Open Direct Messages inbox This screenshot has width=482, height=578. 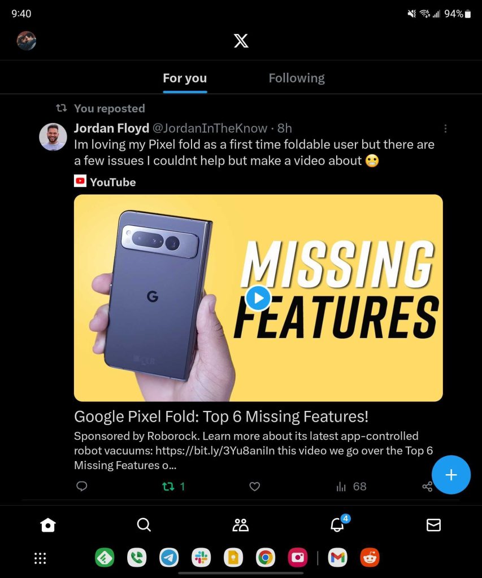[x=433, y=525]
